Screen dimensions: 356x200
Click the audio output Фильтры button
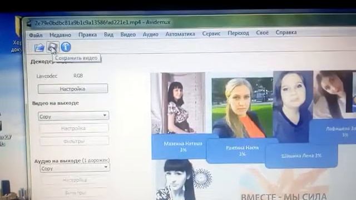[75, 193]
